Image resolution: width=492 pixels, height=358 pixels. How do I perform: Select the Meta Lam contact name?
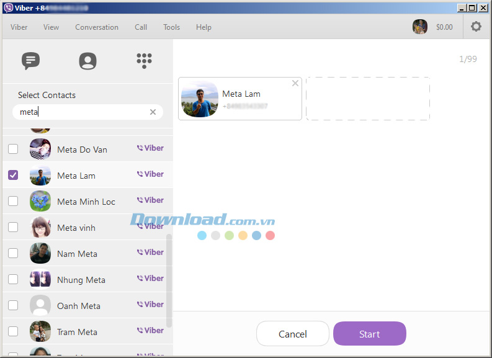(x=76, y=176)
